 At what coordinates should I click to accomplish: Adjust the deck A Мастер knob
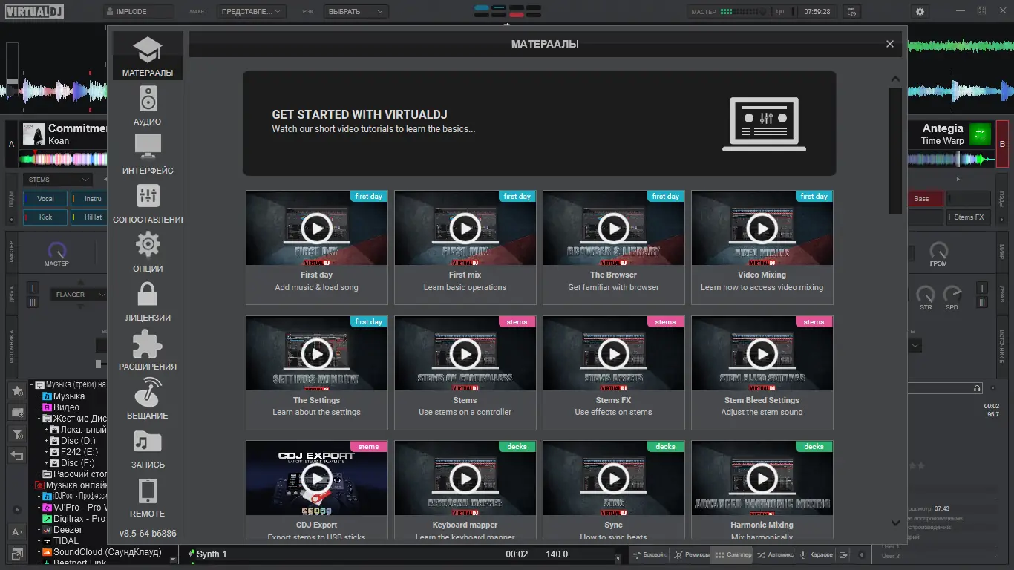point(56,250)
